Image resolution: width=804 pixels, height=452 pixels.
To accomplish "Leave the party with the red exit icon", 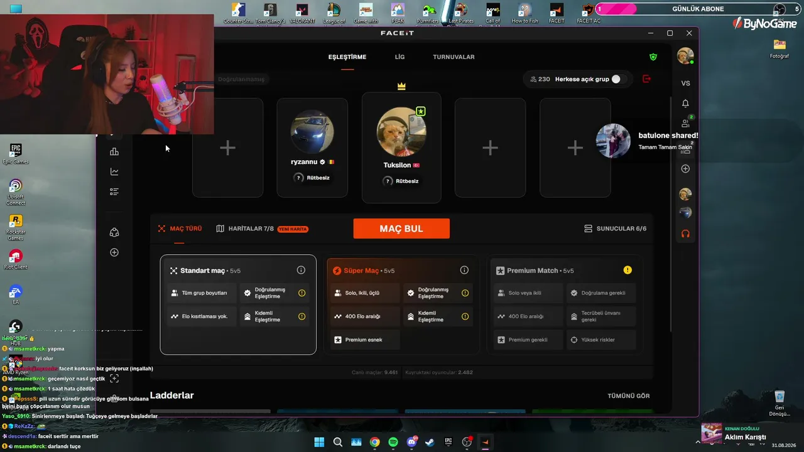I will (647, 78).
